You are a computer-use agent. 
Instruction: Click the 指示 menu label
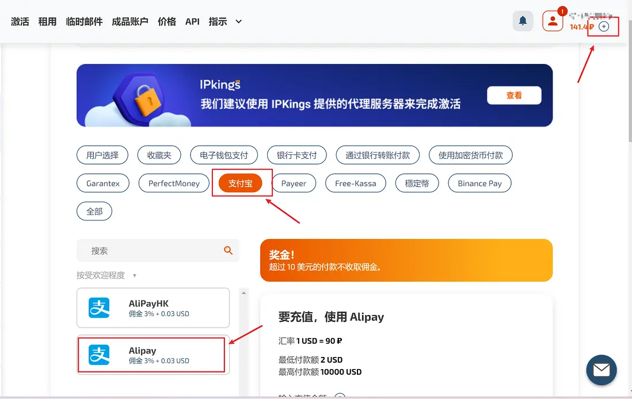(218, 22)
